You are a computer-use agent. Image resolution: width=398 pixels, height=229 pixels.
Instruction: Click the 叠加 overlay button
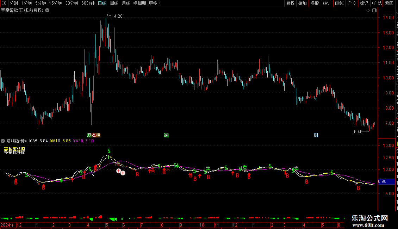click(x=303, y=3)
